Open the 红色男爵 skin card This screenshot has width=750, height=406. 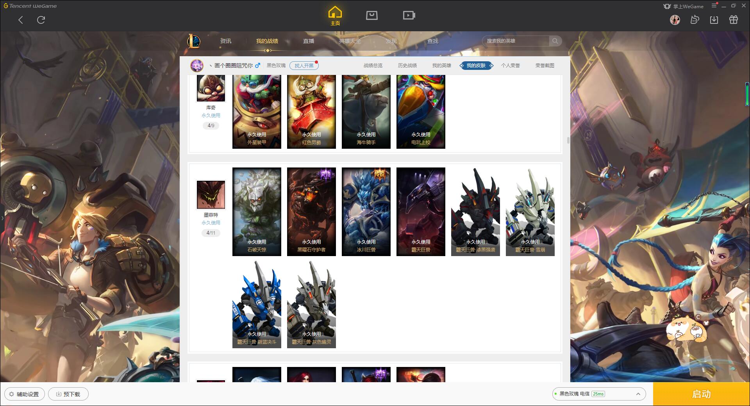coord(311,112)
